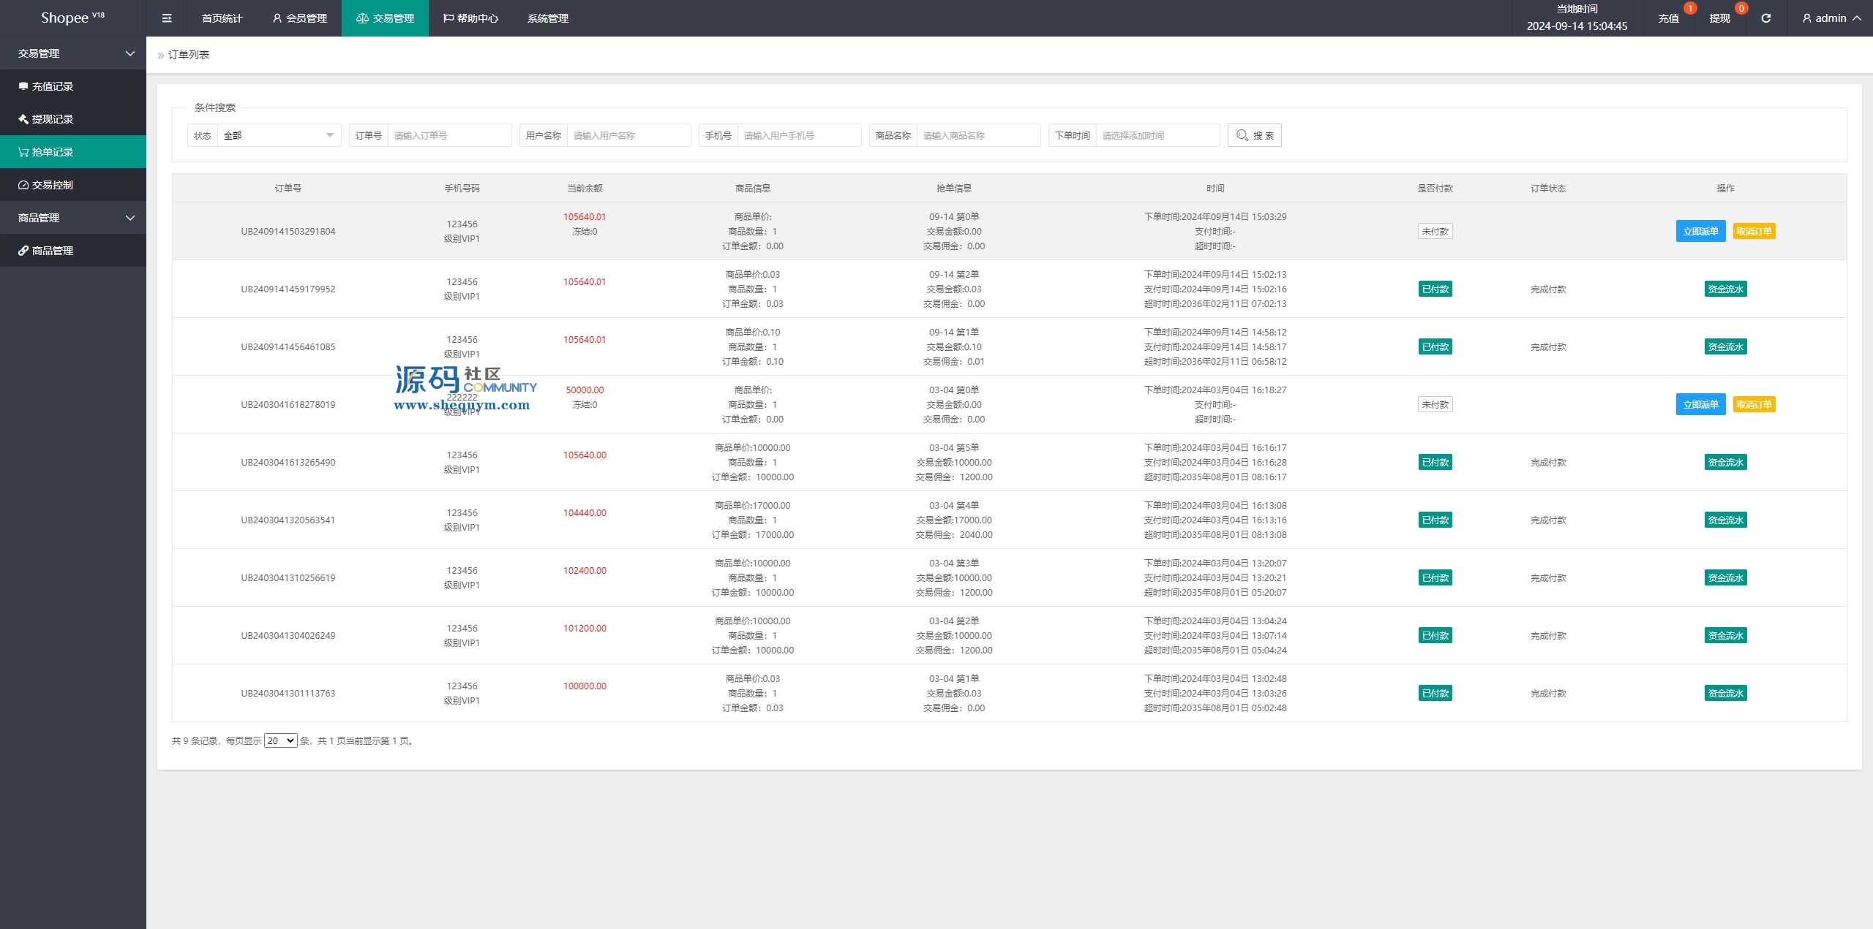1873x929 pixels.
Task: Click 立即派单 for order UB2409141503291804
Action: click(1700, 231)
